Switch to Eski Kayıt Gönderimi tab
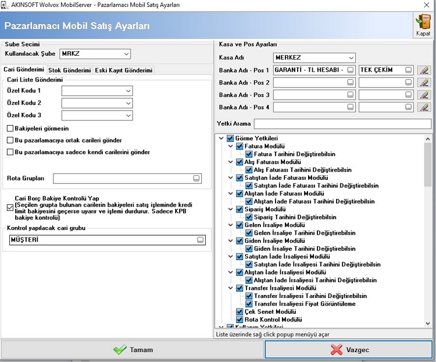Image resolution: width=436 pixels, height=362 pixels. click(123, 70)
